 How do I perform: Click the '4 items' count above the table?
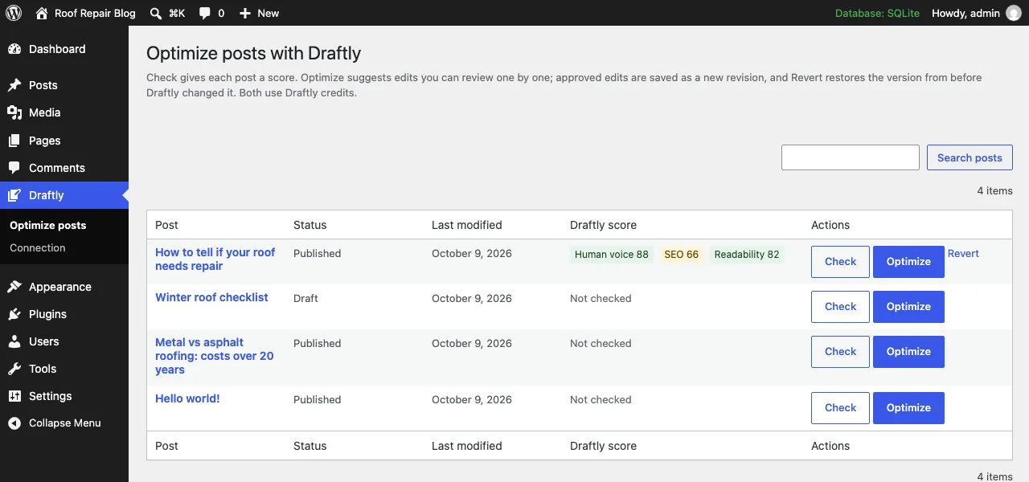tap(994, 190)
